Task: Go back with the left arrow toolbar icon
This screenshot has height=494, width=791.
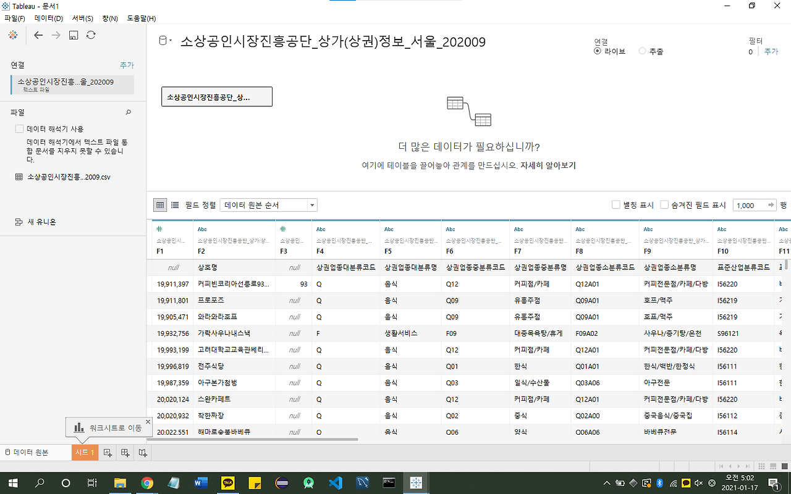Action: pos(38,35)
